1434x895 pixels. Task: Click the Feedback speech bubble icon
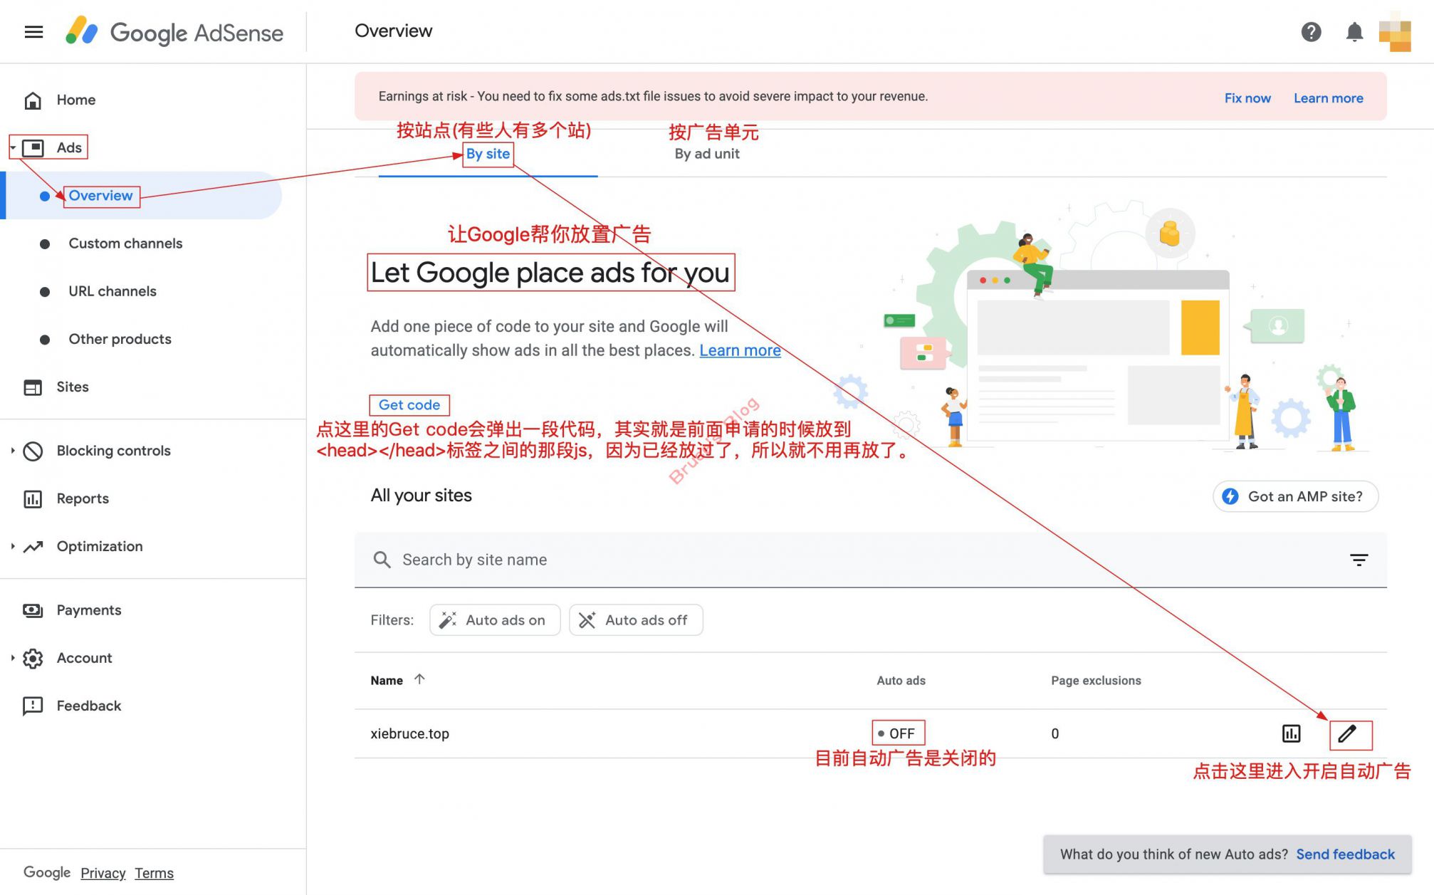pos(33,706)
